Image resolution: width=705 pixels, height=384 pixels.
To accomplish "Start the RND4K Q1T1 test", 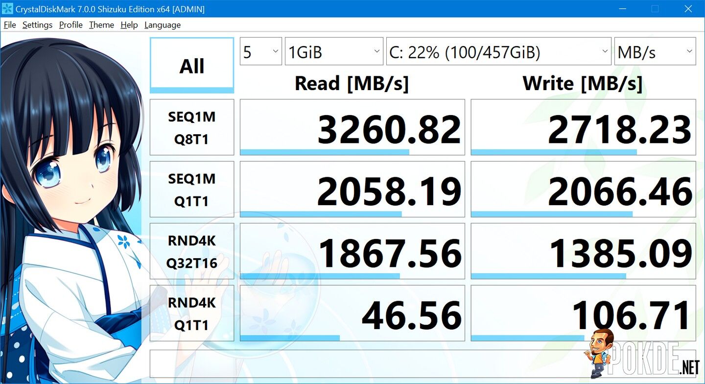I will point(192,313).
